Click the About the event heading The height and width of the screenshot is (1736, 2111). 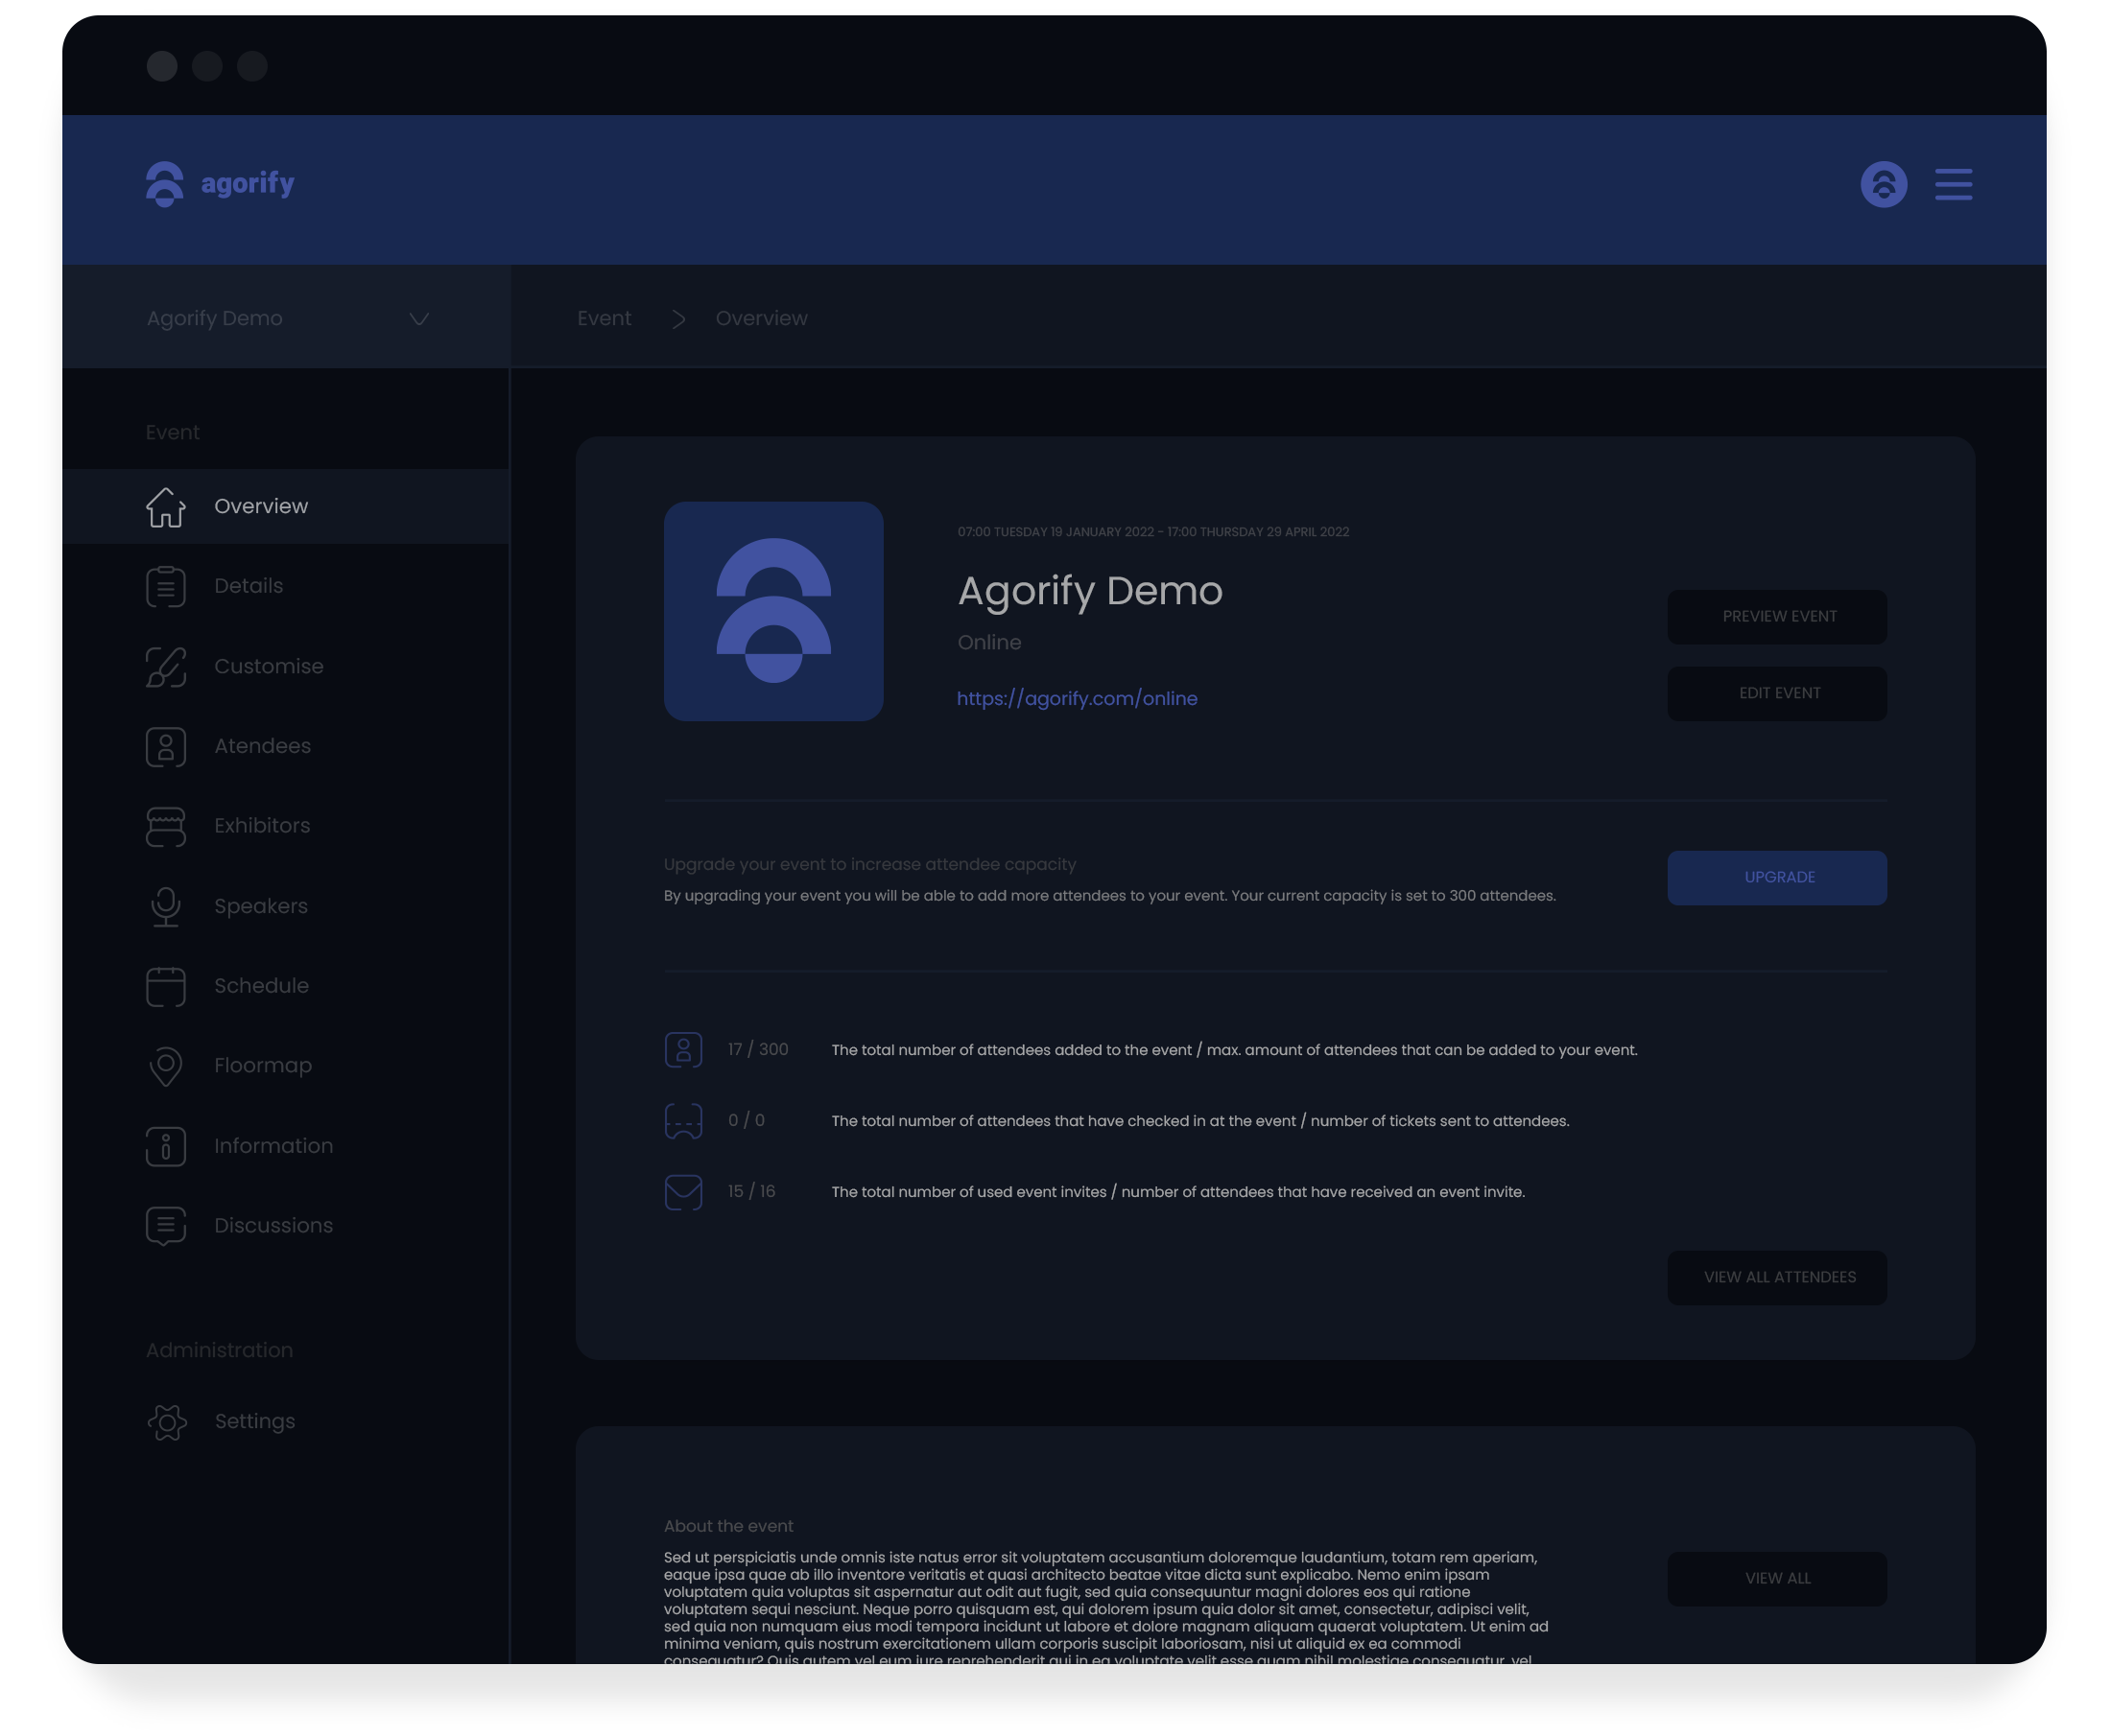728,1527
